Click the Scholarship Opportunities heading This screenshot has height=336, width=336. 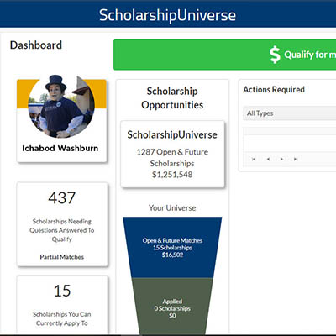[x=172, y=98]
